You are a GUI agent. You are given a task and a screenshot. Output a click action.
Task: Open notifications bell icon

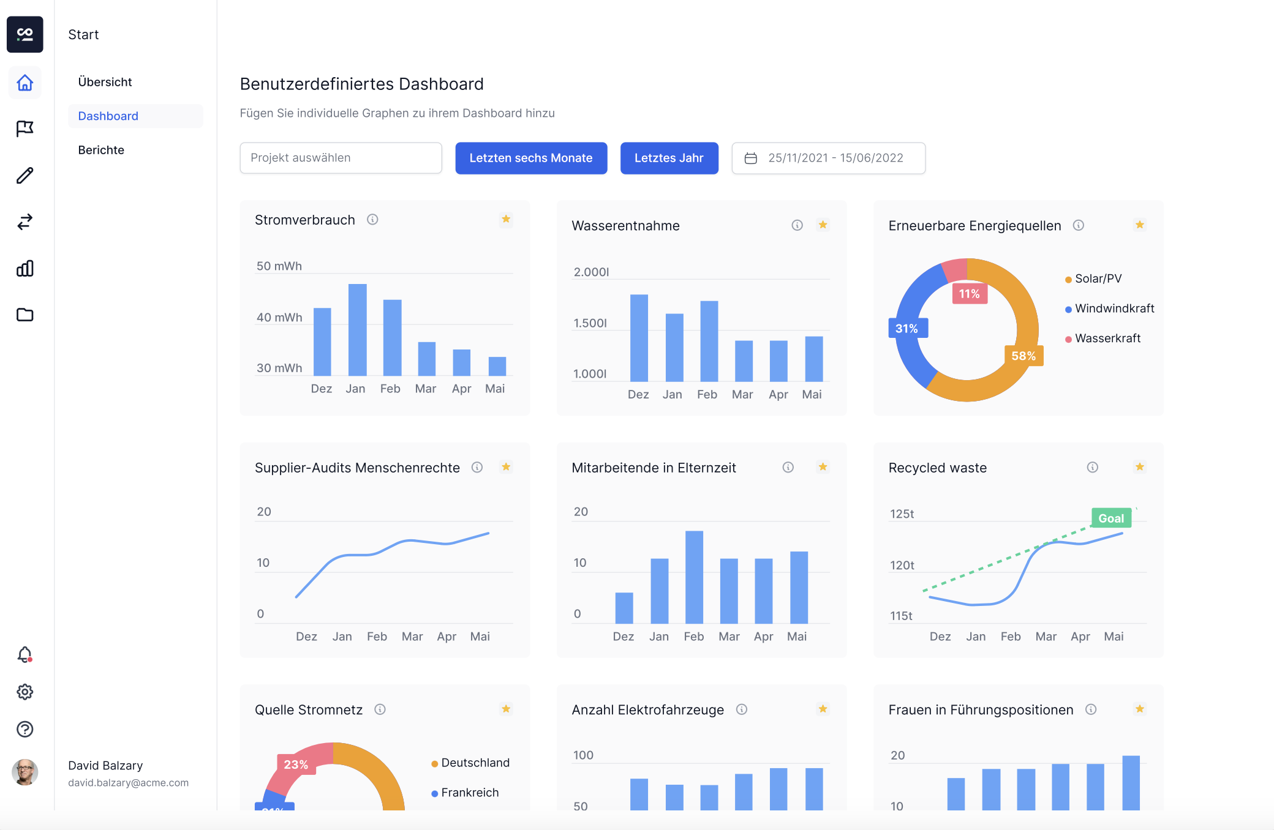pyautogui.click(x=24, y=655)
